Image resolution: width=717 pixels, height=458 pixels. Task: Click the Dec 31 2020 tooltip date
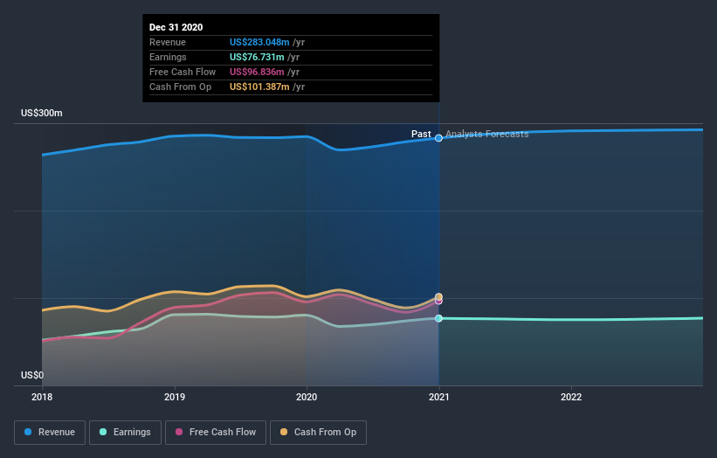[176, 27]
